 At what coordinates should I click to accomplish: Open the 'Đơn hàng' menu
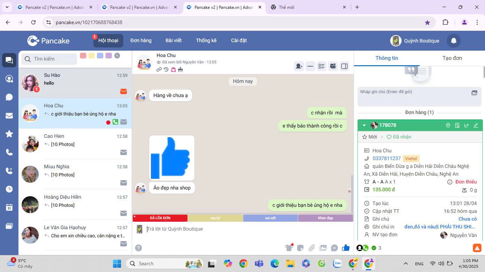[141, 40]
